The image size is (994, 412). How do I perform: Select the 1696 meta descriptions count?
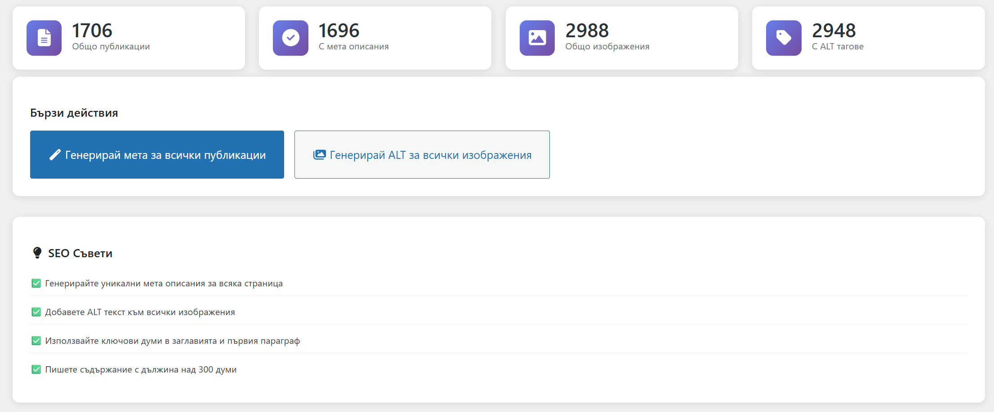point(339,31)
